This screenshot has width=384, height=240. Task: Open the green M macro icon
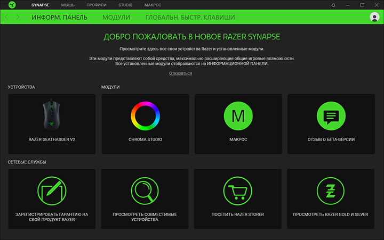pos(238,116)
